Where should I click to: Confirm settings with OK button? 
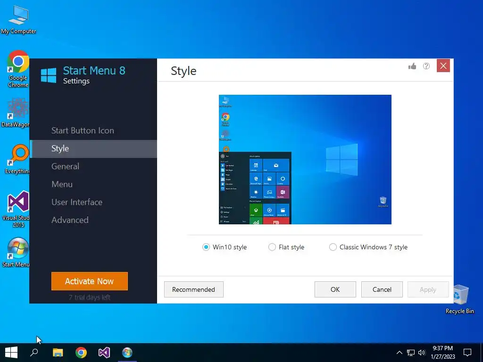335,289
